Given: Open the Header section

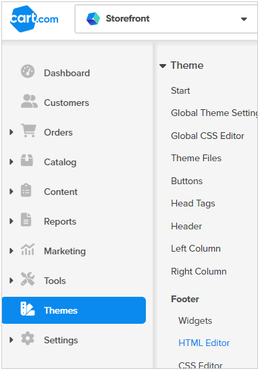Looking at the screenshot, I should point(186,226).
